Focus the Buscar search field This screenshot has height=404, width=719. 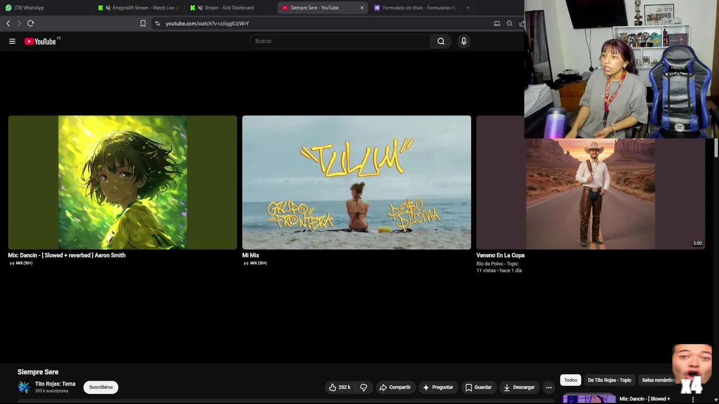pos(340,41)
